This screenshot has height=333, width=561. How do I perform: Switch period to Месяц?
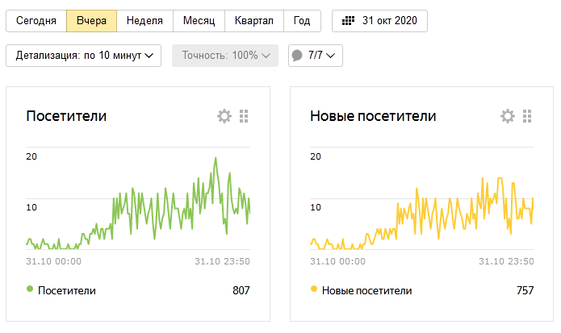click(197, 21)
